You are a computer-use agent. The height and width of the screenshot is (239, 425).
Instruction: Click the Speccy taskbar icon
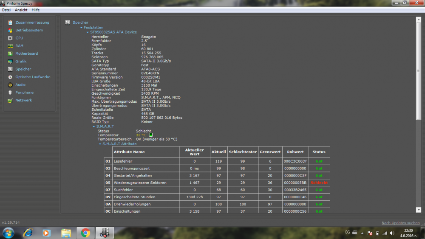(x=105, y=233)
